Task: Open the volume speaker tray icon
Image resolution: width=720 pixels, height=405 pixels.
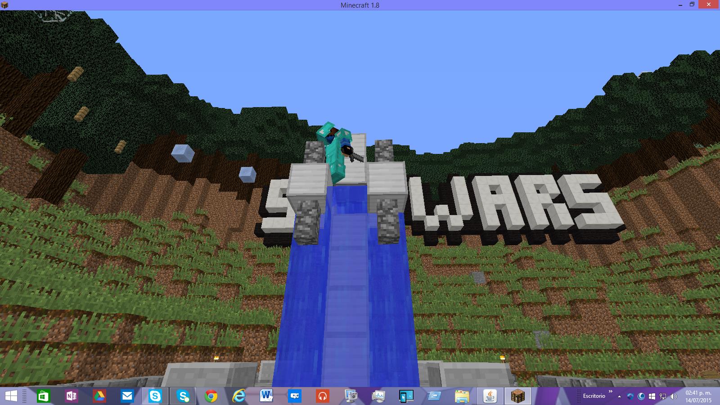Action: click(674, 396)
